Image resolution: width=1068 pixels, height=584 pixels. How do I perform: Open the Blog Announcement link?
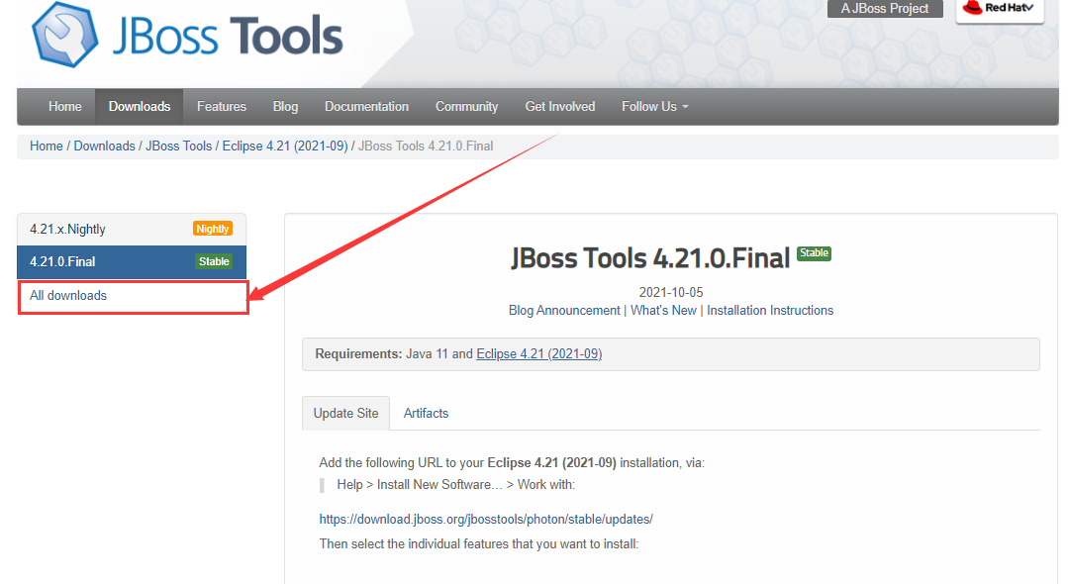(564, 311)
